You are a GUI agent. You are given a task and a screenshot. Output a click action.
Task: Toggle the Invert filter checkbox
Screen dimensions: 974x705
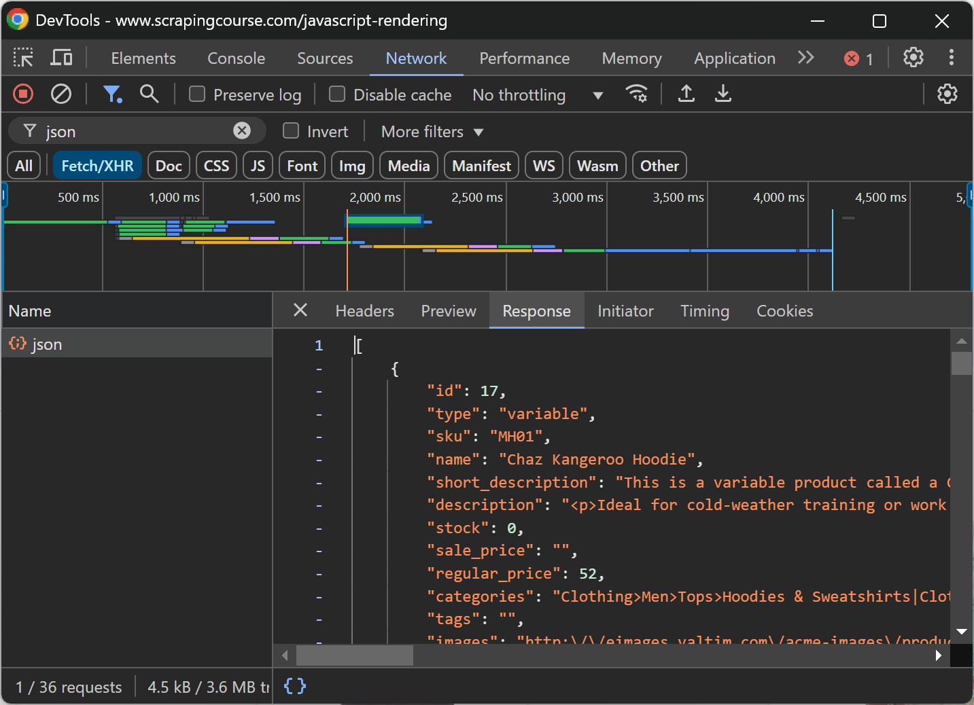point(290,130)
